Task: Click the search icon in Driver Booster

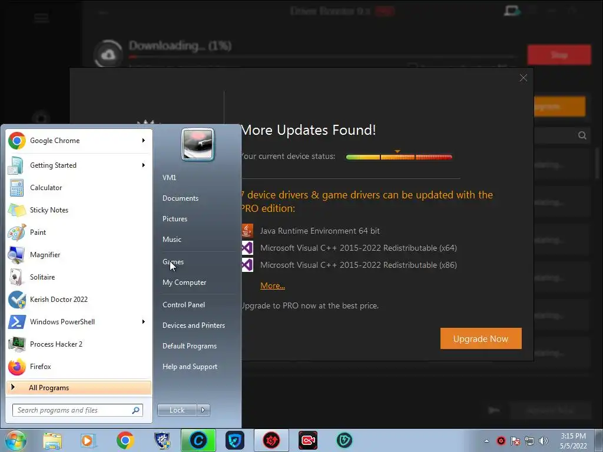Action: 582,135
